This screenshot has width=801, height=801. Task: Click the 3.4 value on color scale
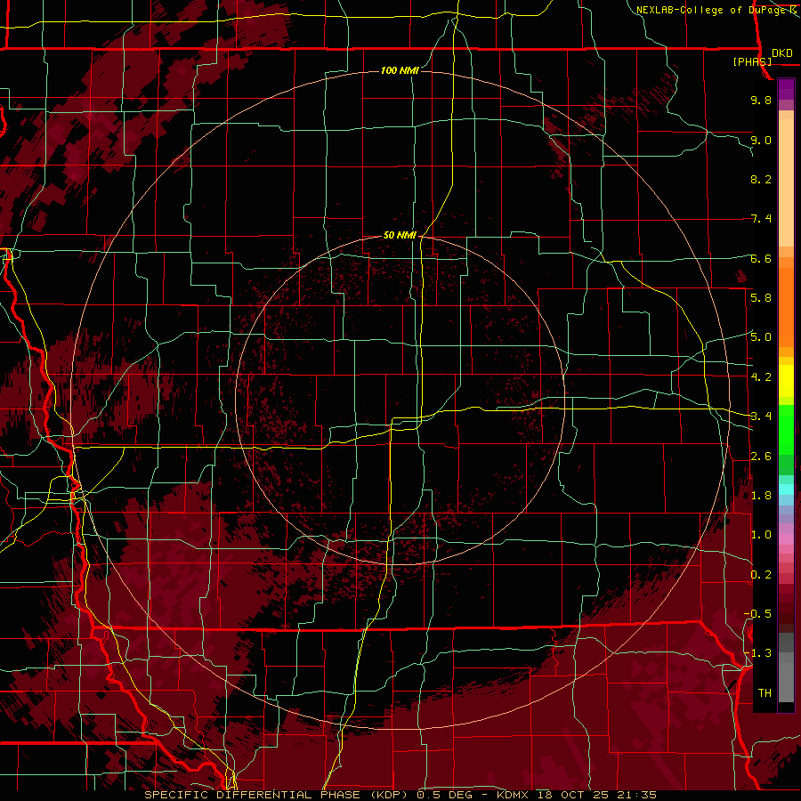coord(761,417)
